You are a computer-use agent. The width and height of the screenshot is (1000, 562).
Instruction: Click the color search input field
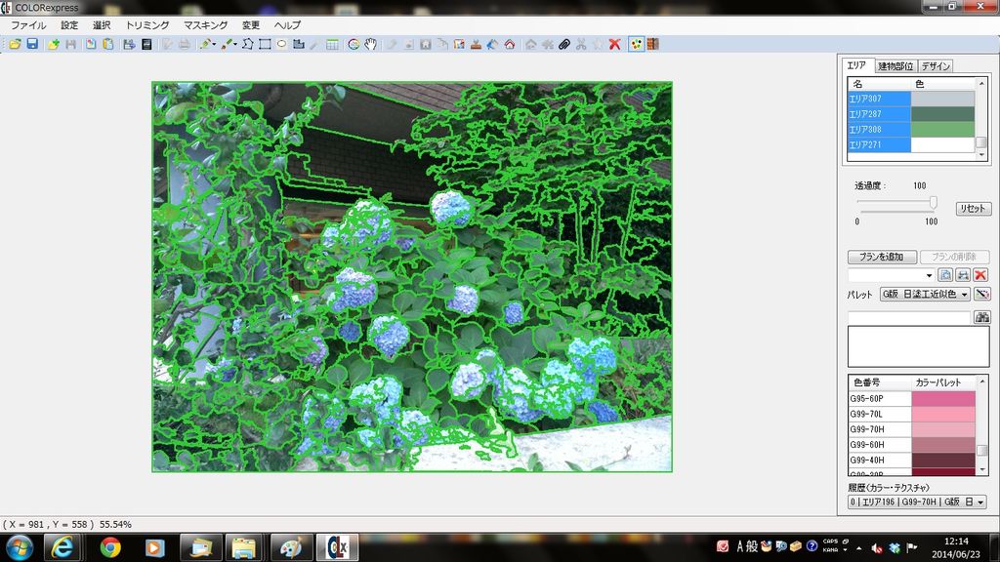(909, 317)
